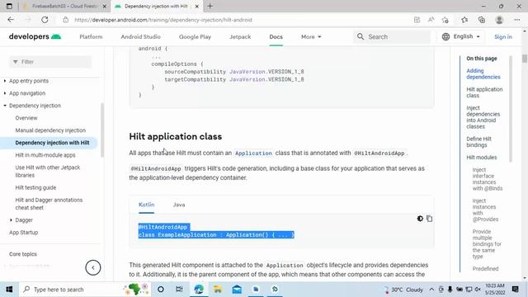Click the page vertical scrollbar thumb
The height and width of the screenshot is (297, 528).
click(x=525, y=59)
